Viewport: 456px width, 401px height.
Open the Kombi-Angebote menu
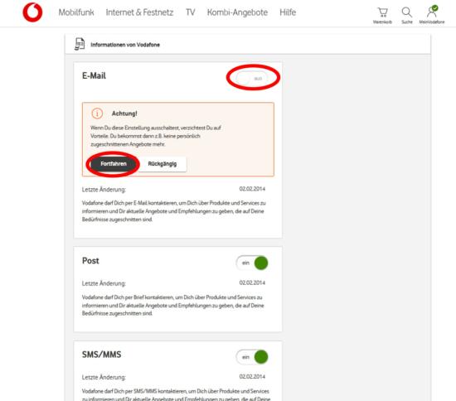point(237,12)
